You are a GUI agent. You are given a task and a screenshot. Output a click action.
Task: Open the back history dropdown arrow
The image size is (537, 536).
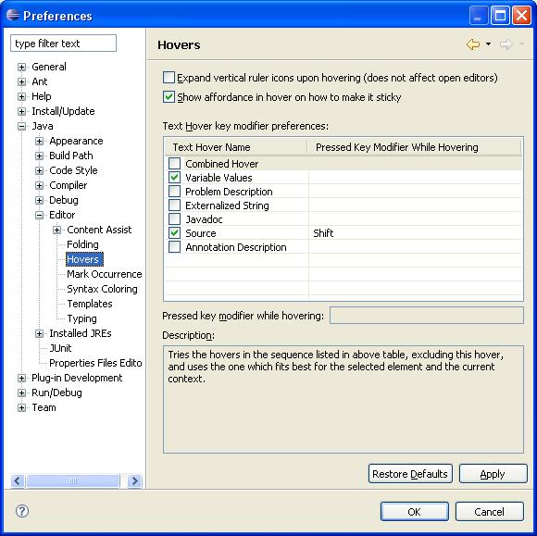488,44
